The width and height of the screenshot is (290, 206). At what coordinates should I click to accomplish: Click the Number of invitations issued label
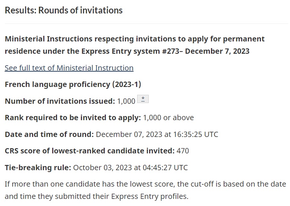coord(60,101)
